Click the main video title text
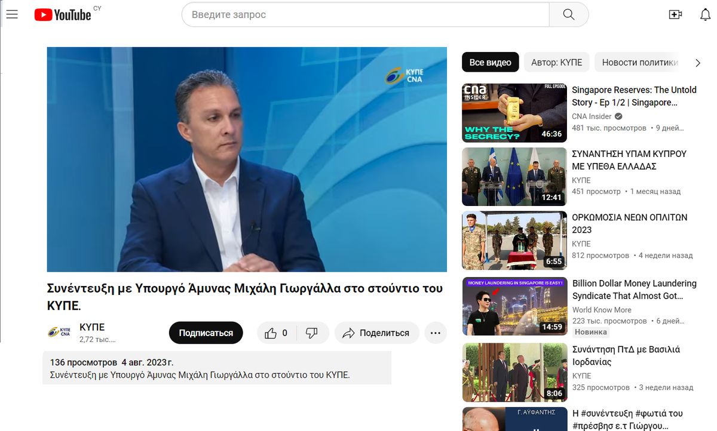717x431 pixels. click(245, 297)
